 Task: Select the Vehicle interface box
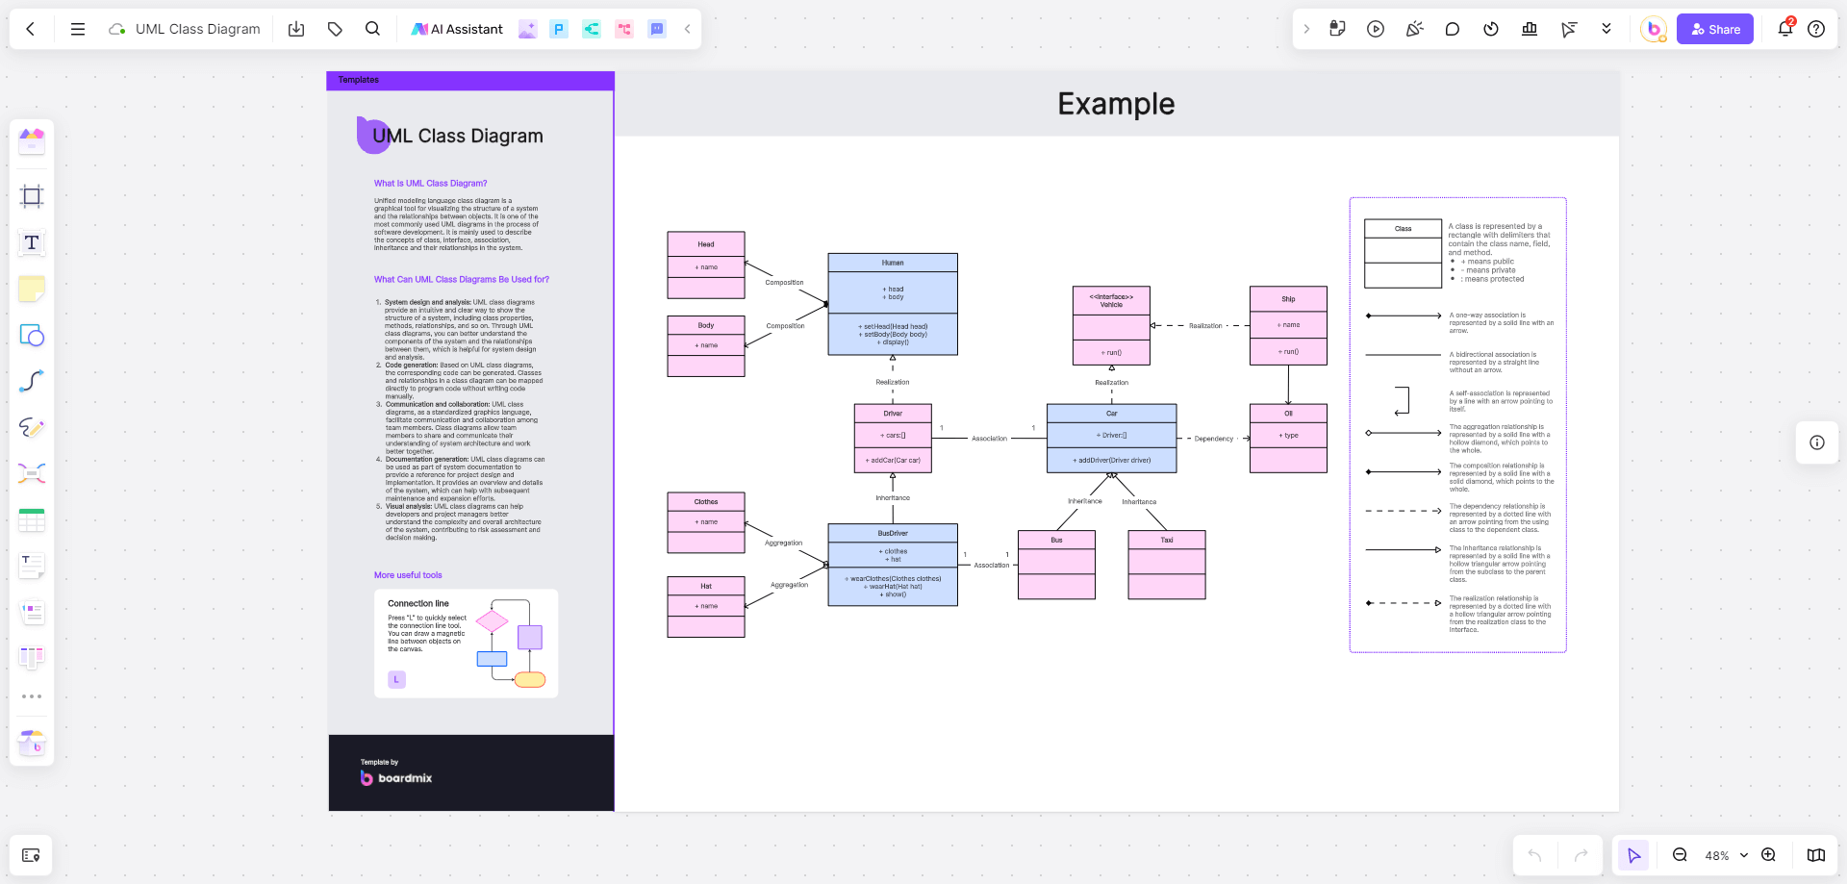click(x=1111, y=326)
